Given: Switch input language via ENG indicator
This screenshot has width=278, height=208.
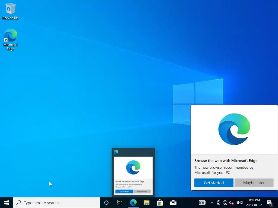Looking at the screenshot, I should [239, 203].
